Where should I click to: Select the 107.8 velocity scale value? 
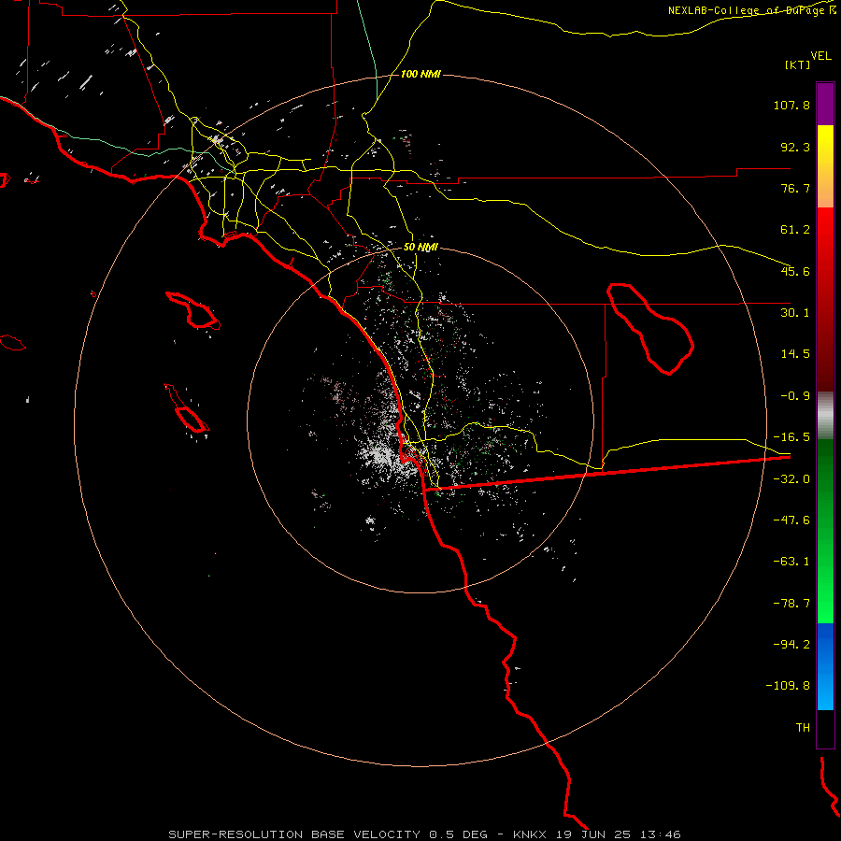[791, 105]
